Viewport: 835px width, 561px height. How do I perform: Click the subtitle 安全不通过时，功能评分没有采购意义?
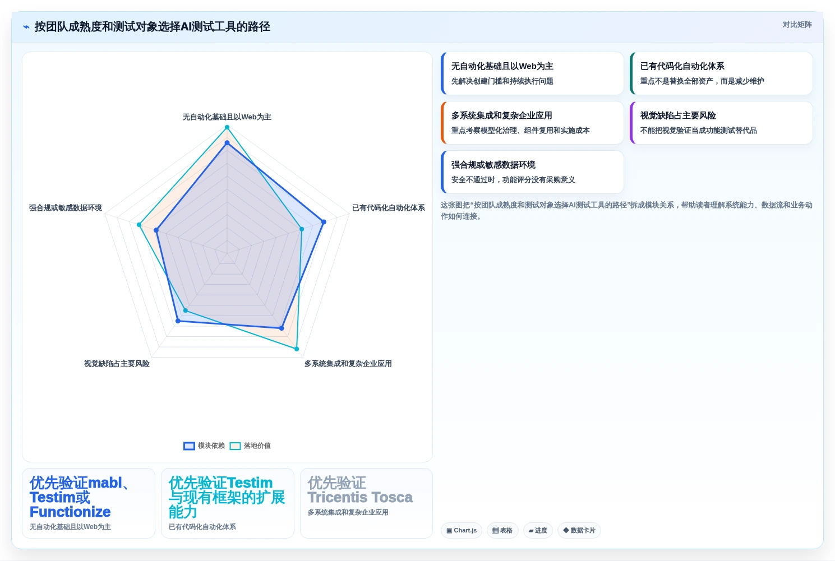click(513, 180)
